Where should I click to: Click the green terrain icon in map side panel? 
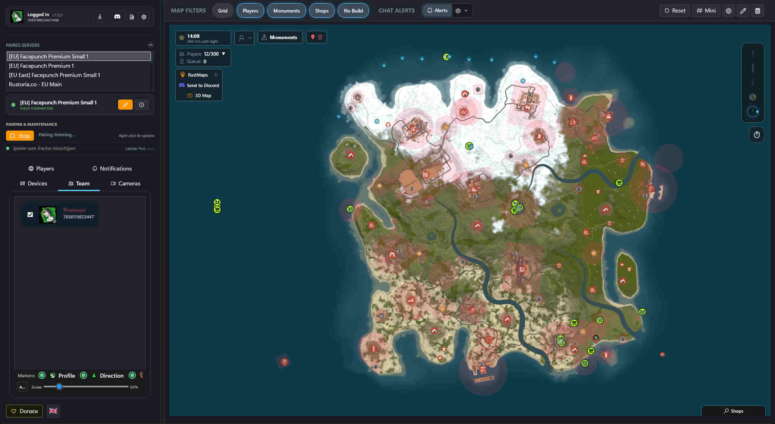(x=753, y=97)
